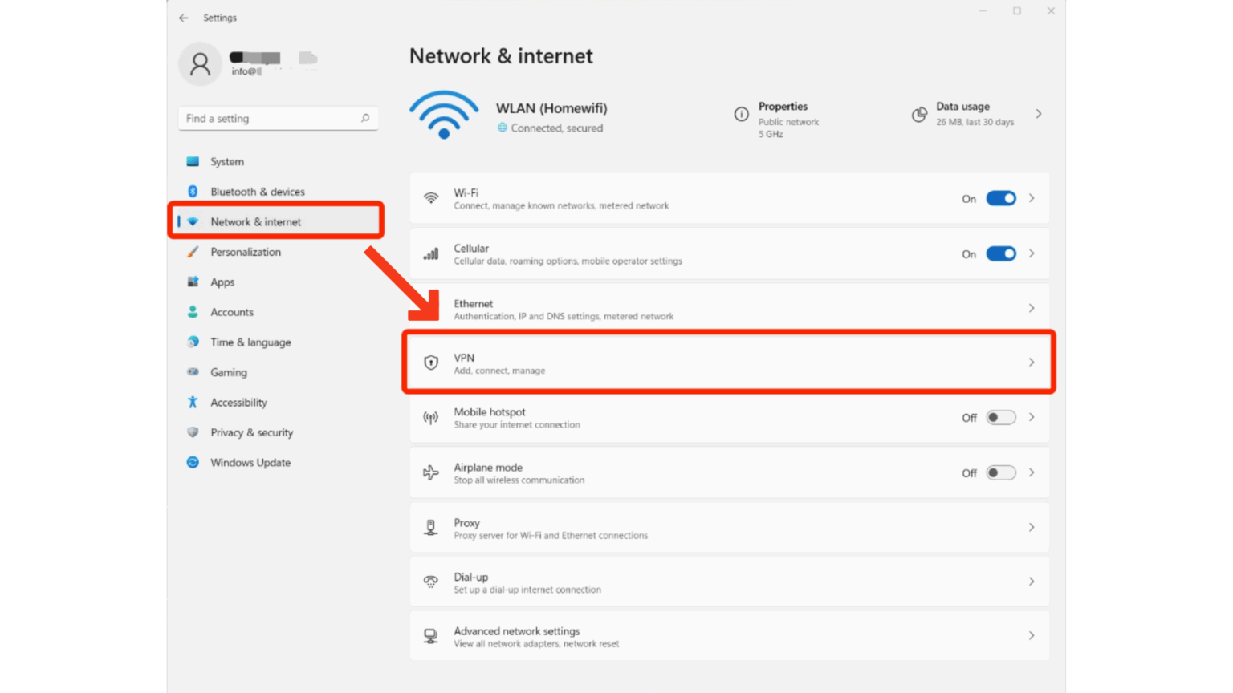Expand the Airplane mode options
The width and height of the screenshot is (1233, 693).
[1032, 472]
